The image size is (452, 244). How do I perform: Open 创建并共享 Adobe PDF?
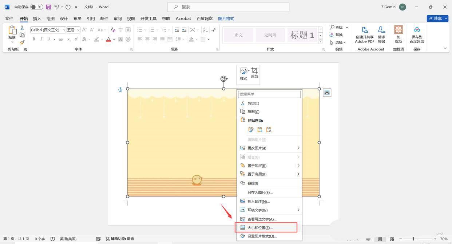[364, 35]
